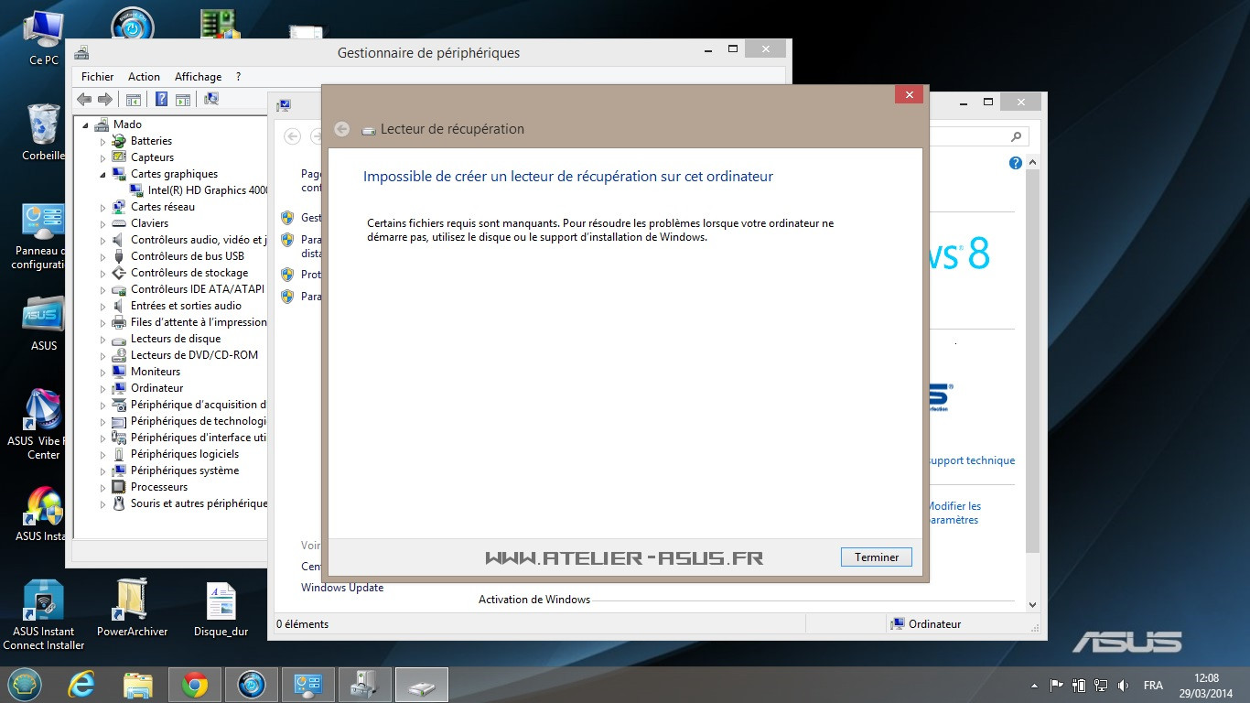Go back in the Lecteur de récupération wizard
1250x703 pixels.
tap(342, 130)
